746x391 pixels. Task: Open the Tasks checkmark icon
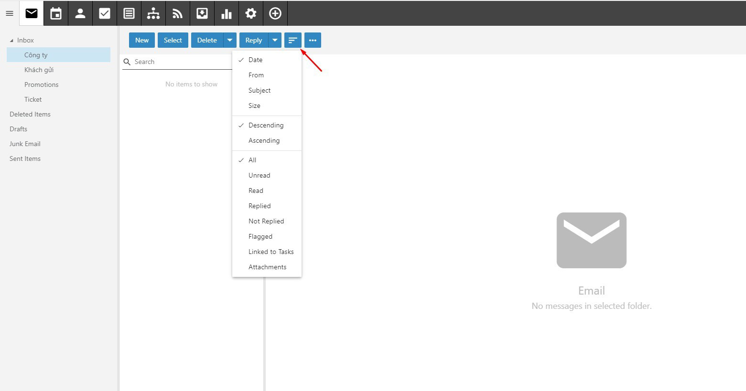point(105,13)
